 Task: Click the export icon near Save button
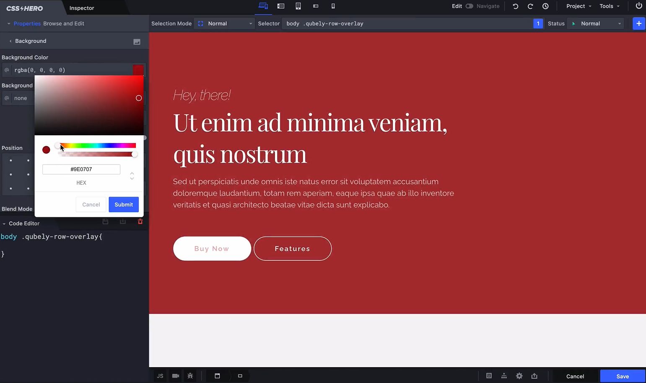tap(534, 376)
